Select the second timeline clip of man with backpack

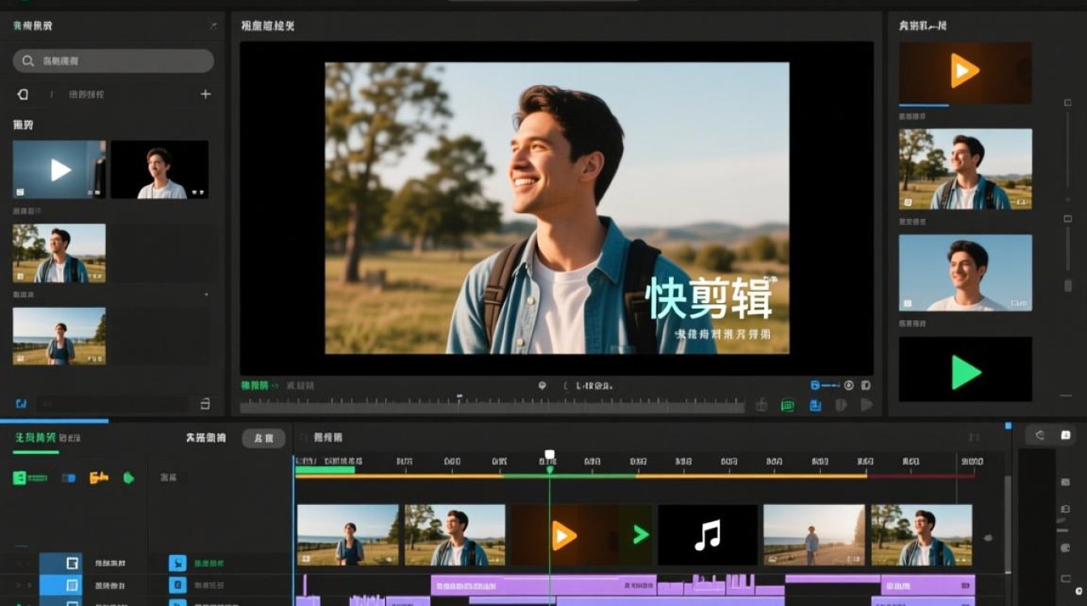click(x=455, y=535)
